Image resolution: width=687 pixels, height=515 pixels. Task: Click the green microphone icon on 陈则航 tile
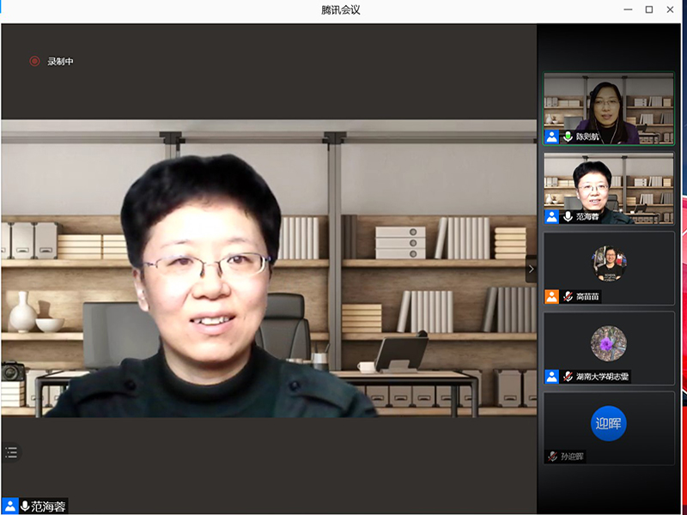click(568, 136)
